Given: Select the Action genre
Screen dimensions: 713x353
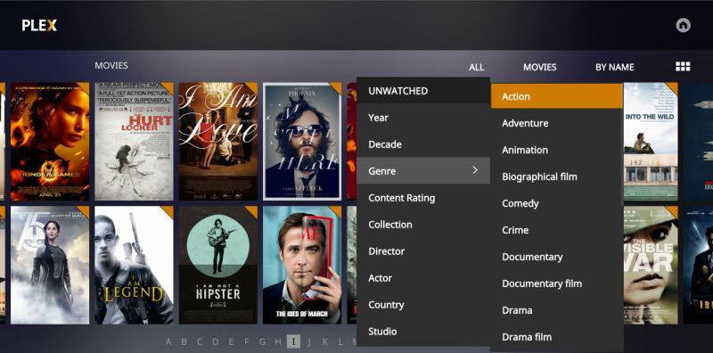Looking at the screenshot, I should (x=556, y=96).
